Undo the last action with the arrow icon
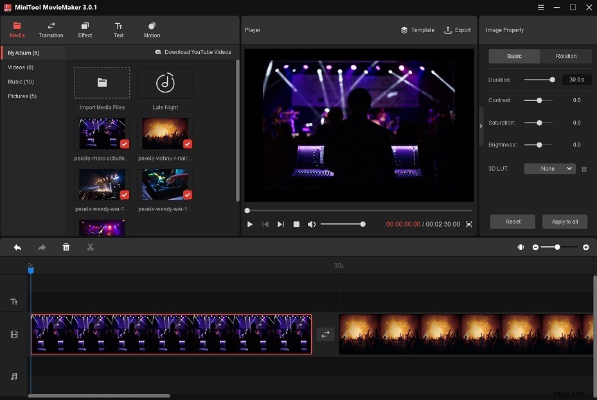597x400 pixels. click(x=17, y=247)
